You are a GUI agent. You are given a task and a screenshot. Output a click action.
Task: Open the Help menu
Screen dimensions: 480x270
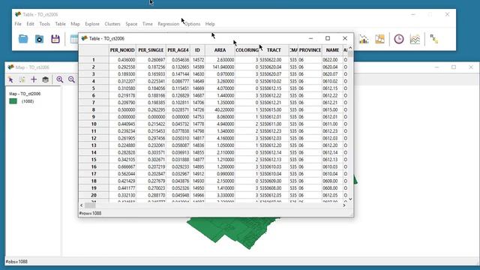coord(210,24)
